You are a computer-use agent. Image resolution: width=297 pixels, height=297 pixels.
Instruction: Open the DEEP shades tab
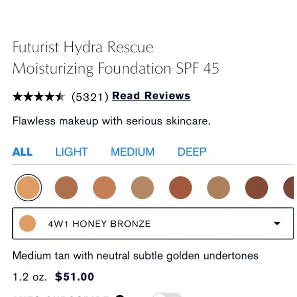[192, 152]
